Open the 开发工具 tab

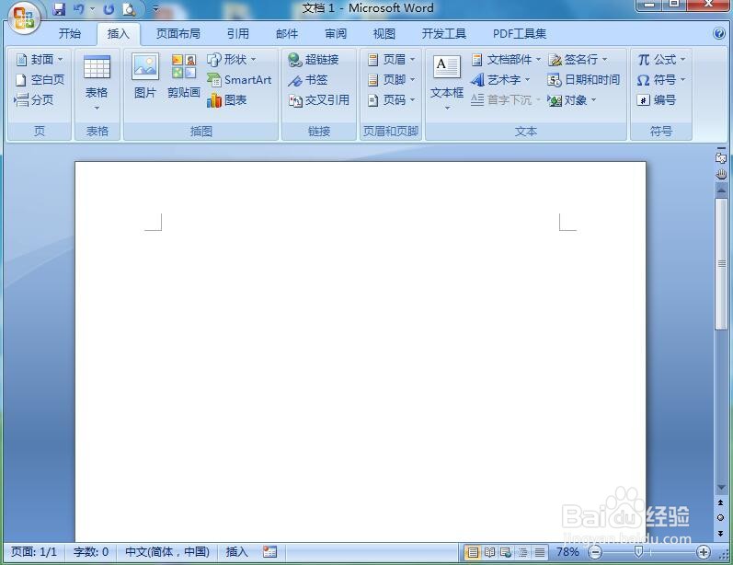point(444,34)
